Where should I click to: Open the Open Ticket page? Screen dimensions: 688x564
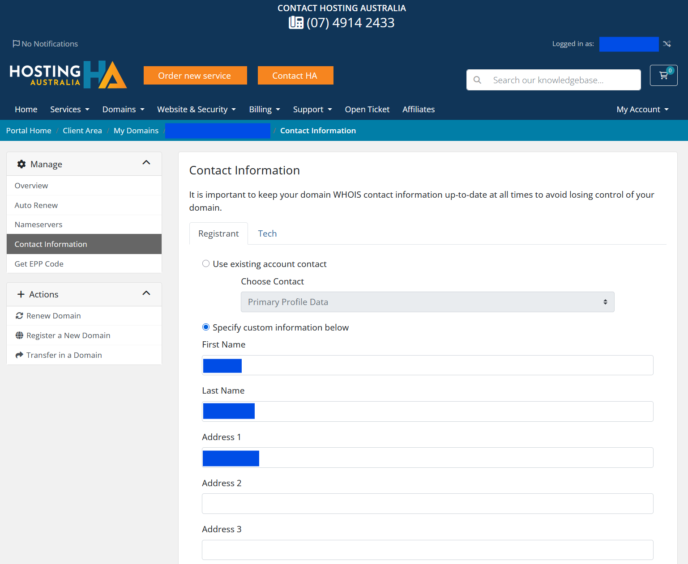[x=367, y=110]
